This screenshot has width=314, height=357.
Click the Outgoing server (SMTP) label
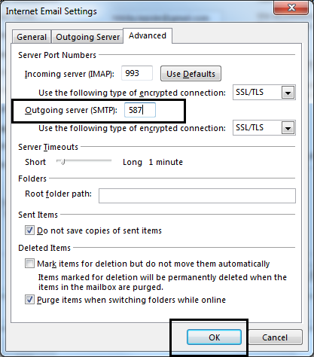click(x=71, y=110)
